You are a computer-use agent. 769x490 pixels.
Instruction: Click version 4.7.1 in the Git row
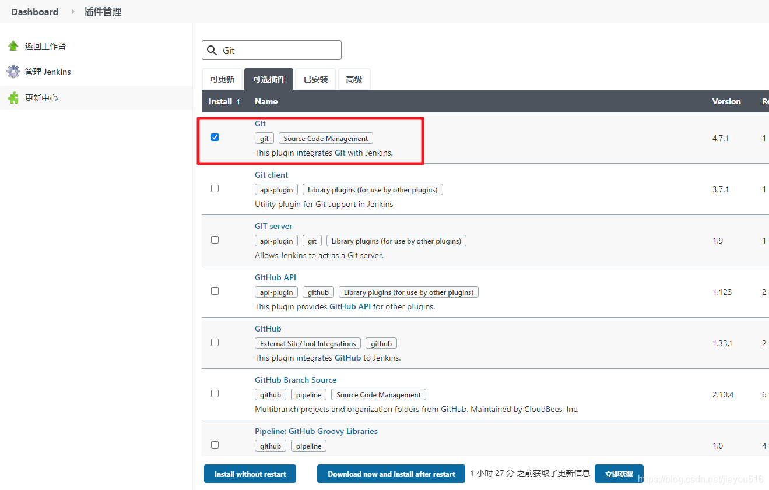(721, 138)
